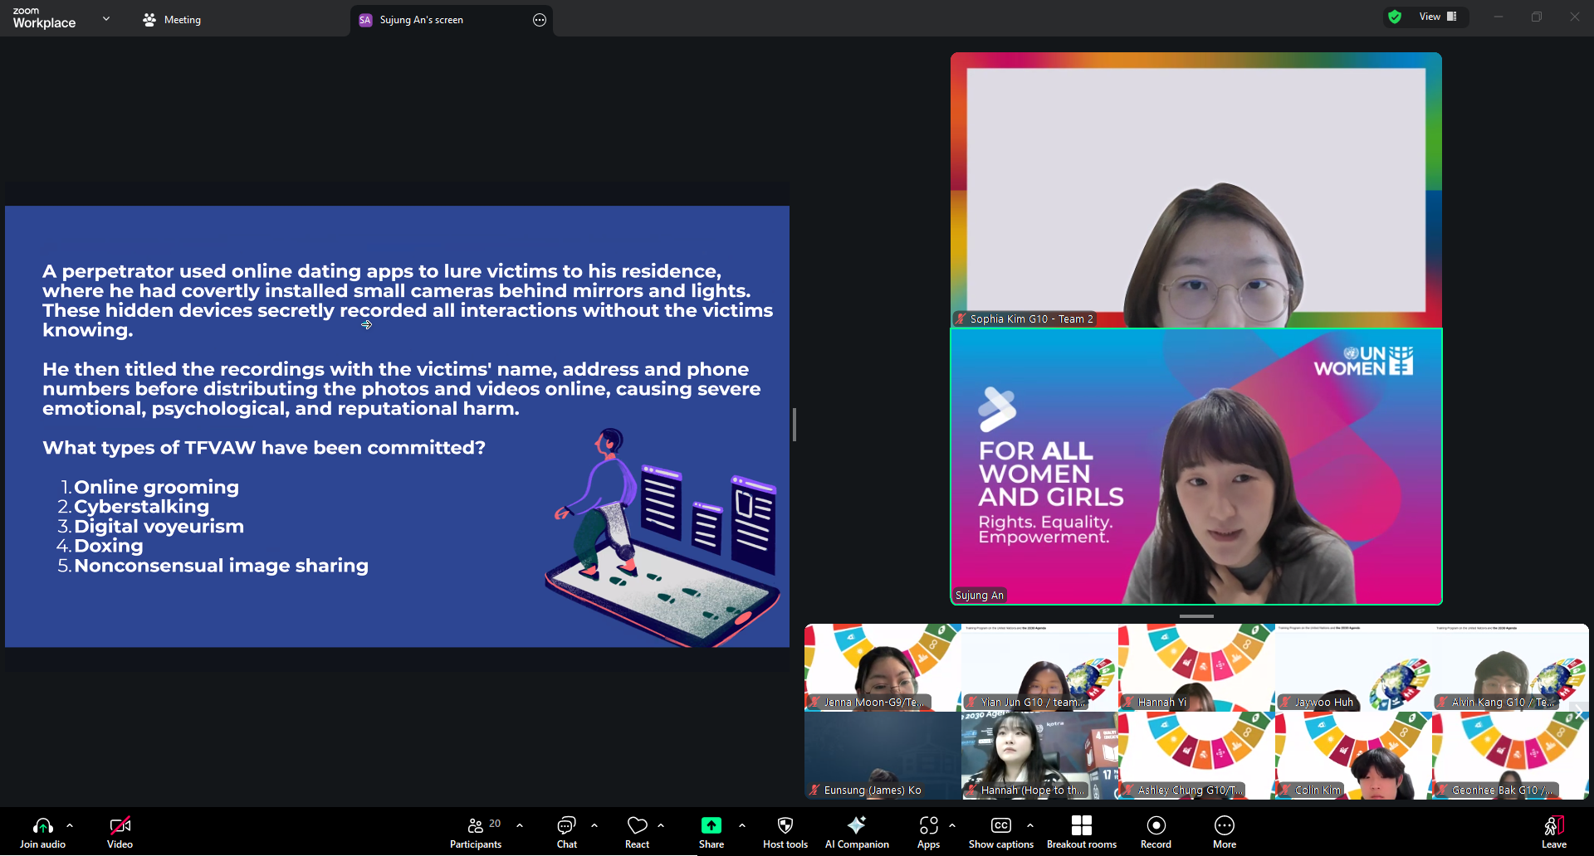Select Alvin Kang's video thumbnail
The width and height of the screenshot is (1594, 856).
[1510, 668]
